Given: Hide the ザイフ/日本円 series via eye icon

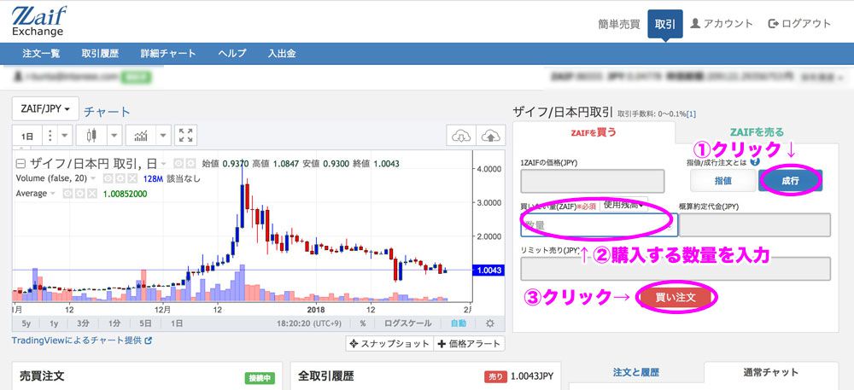Looking at the screenshot, I should (178, 163).
